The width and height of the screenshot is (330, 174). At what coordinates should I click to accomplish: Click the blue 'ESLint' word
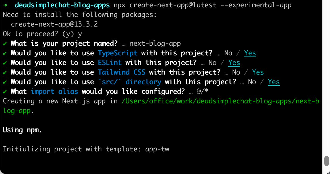point(110,63)
